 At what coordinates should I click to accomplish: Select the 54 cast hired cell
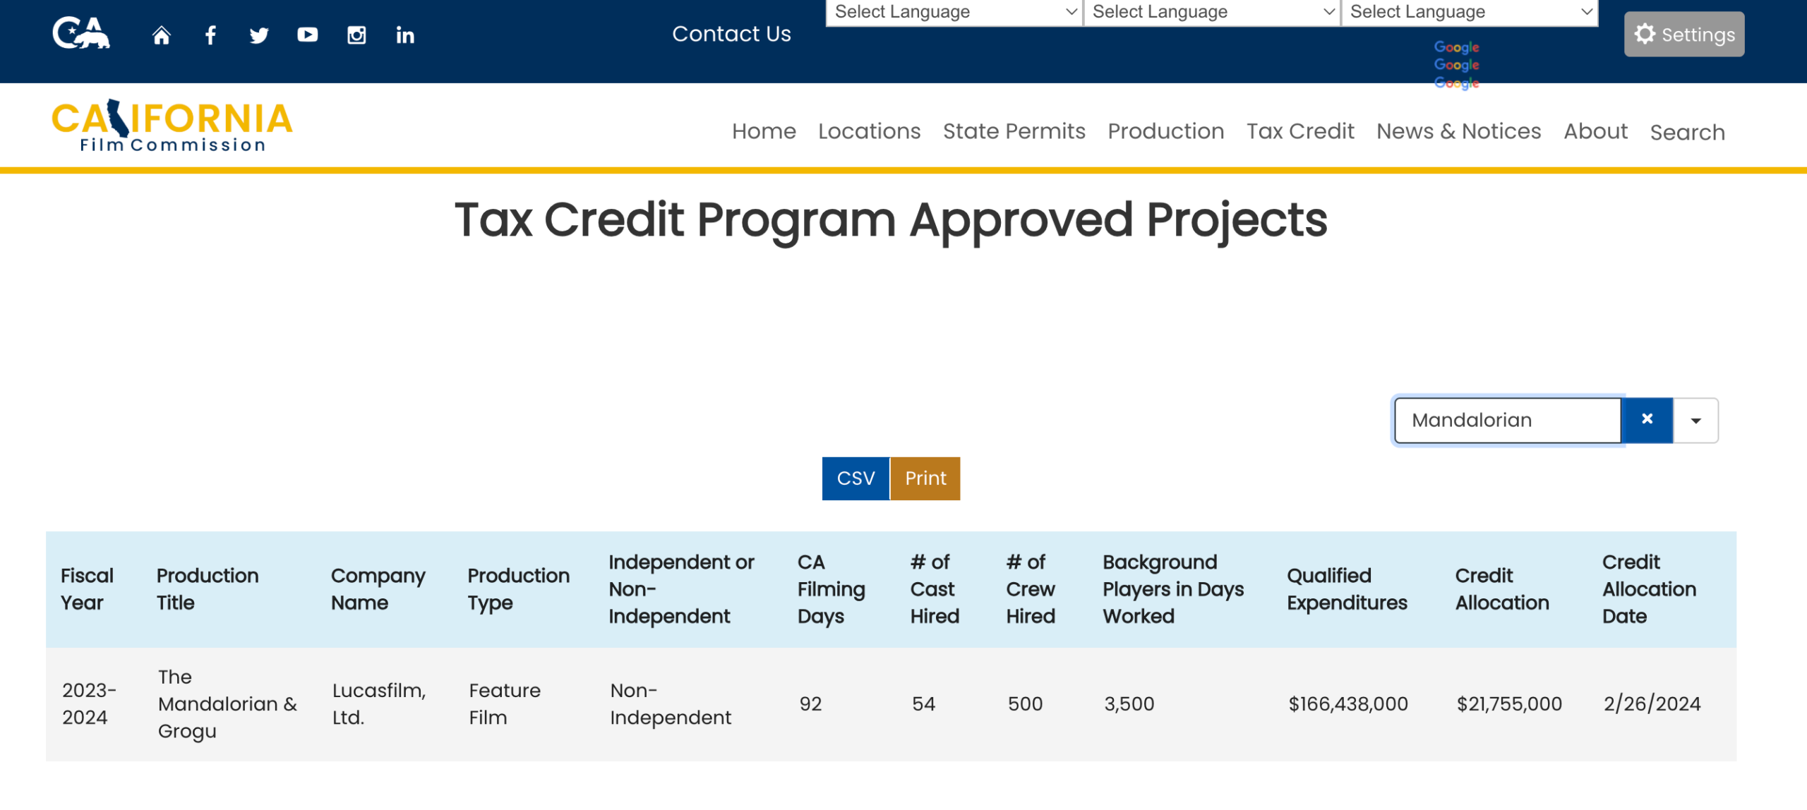click(x=923, y=703)
